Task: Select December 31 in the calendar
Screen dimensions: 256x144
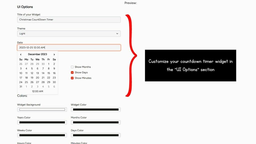Action: [x=21, y=86]
